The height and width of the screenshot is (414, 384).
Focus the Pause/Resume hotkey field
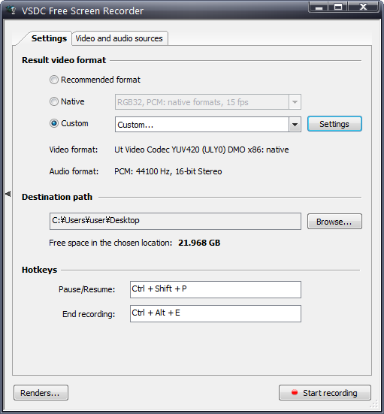pyautogui.click(x=215, y=289)
